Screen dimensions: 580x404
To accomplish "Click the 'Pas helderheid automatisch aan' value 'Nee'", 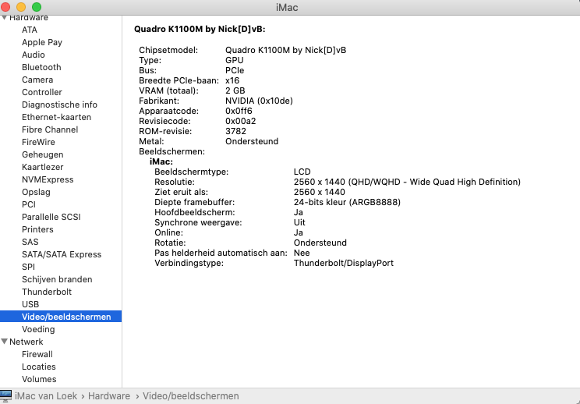I will pos(302,253).
